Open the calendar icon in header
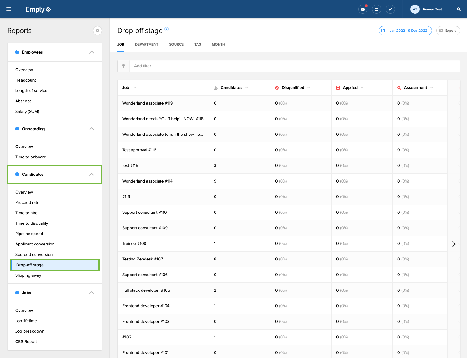The image size is (467, 358). tap(377, 9)
